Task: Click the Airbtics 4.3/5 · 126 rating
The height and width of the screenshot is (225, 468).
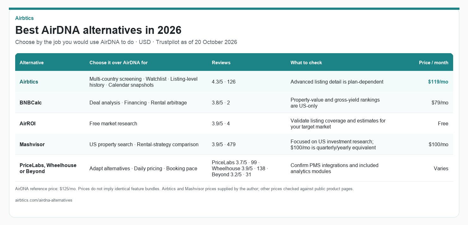Action: pyautogui.click(x=224, y=82)
